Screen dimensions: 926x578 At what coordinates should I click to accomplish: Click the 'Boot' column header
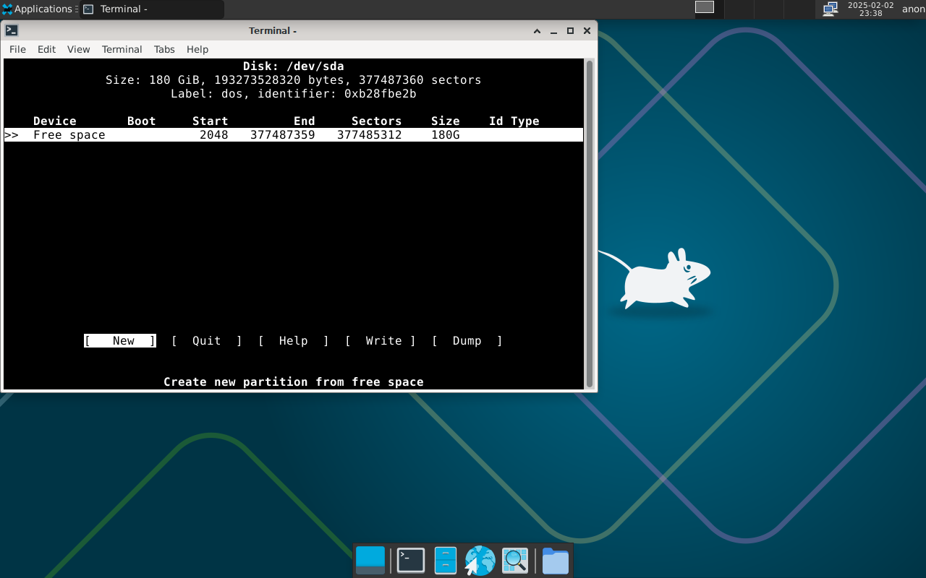point(142,121)
